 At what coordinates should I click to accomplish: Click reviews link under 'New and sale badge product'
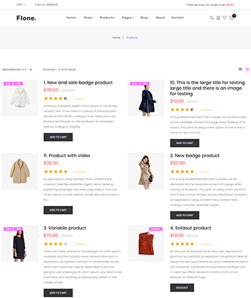pos(79,99)
